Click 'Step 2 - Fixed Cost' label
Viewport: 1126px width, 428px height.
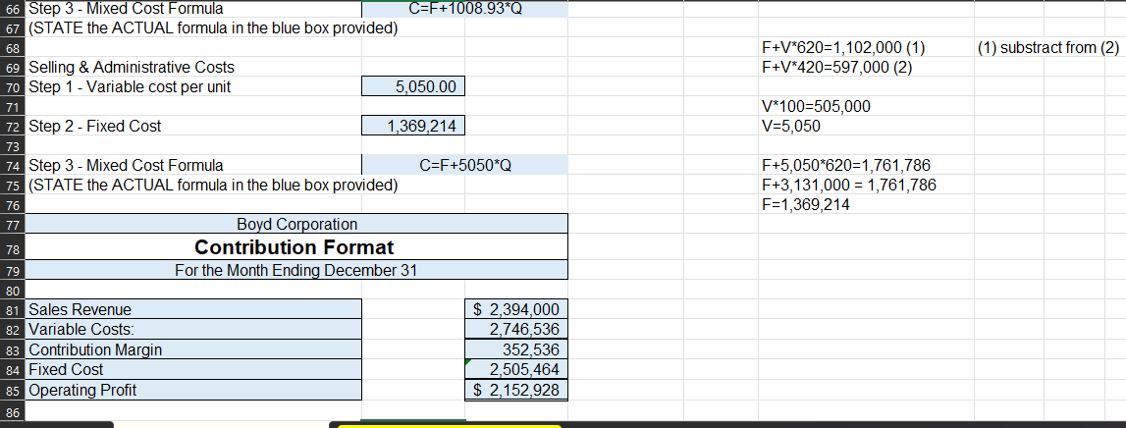coord(94,127)
